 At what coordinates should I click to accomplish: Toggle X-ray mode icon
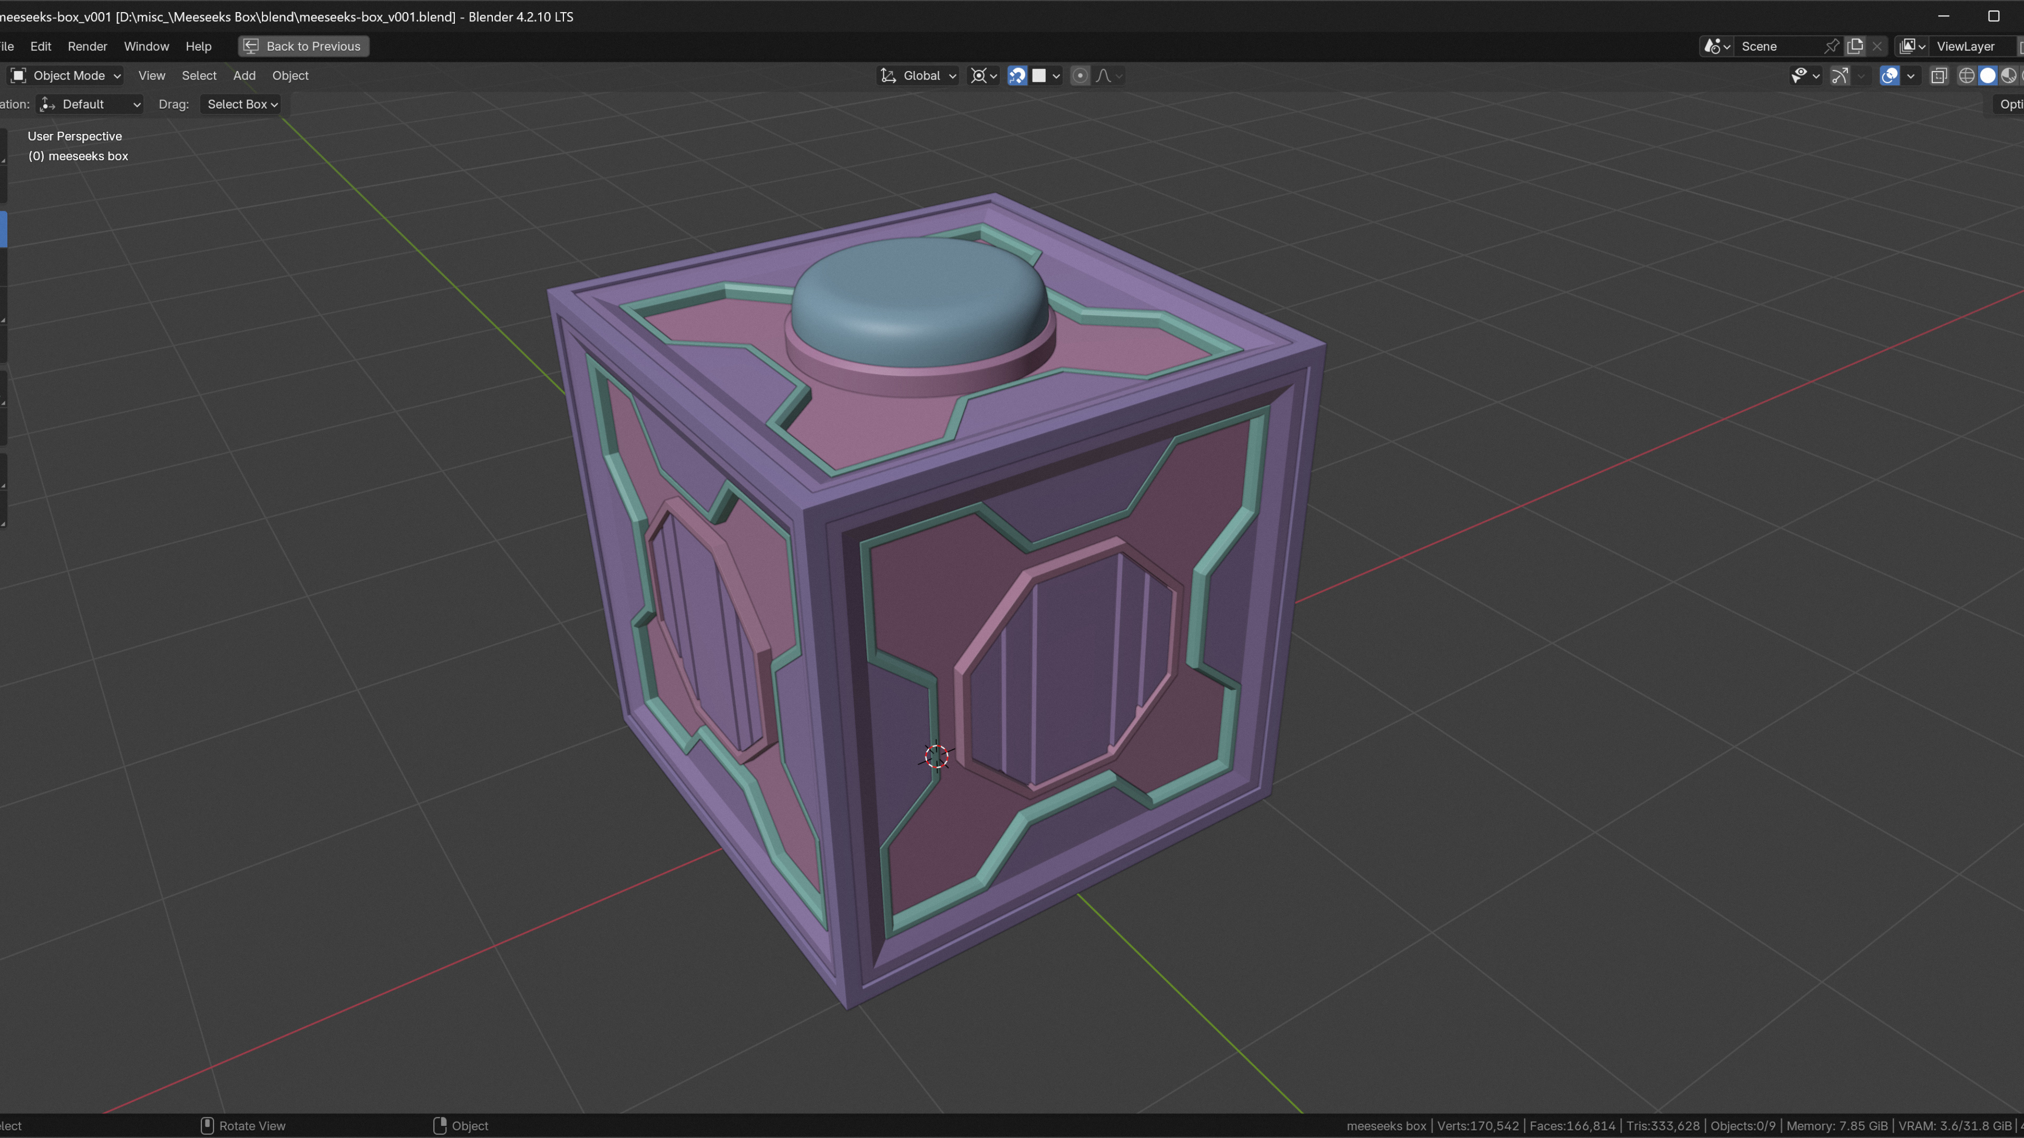coord(1939,75)
